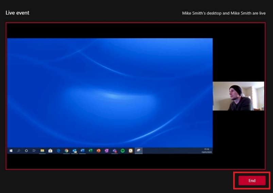Click "Mike Smith's desktop and Mike Smith are live" status

224,13
